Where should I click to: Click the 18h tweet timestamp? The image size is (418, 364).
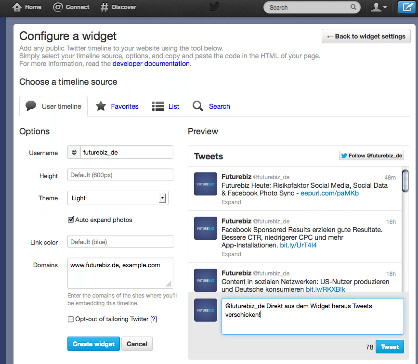391,273
